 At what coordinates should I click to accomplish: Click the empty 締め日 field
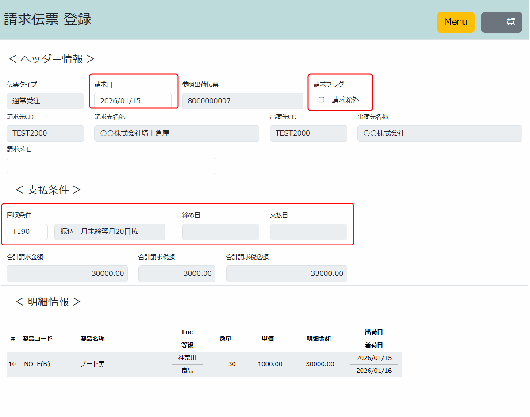pyautogui.click(x=220, y=232)
